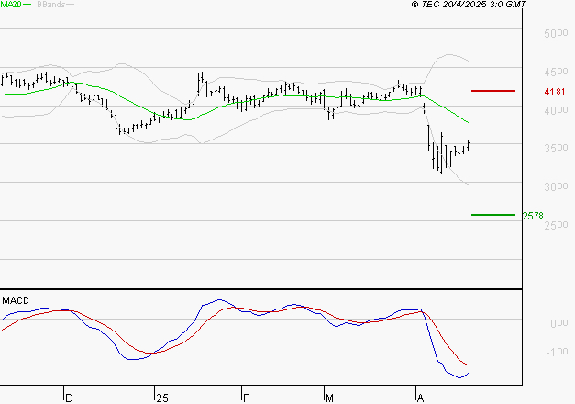The height and width of the screenshot is (404, 575).
Task: Click the MACD panel label
Action: (16, 301)
